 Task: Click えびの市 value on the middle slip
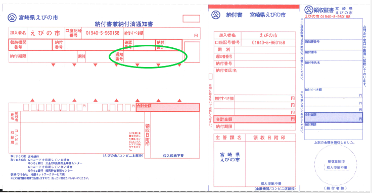(268, 35)
